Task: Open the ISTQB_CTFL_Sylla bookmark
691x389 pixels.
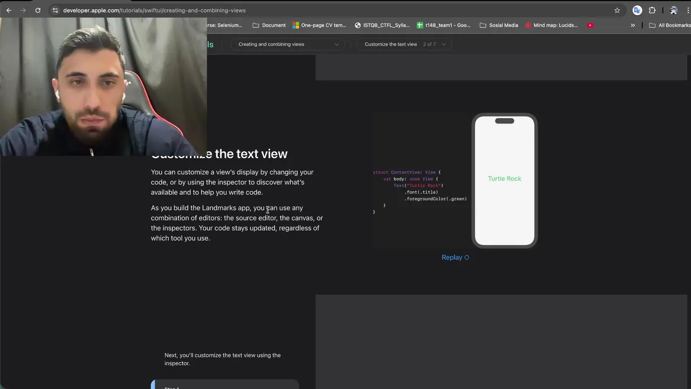Action: coord(382,25)
